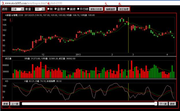Jump to oldest data with 最舊 button
Viewport: 180px width, 111px height.
6,104
